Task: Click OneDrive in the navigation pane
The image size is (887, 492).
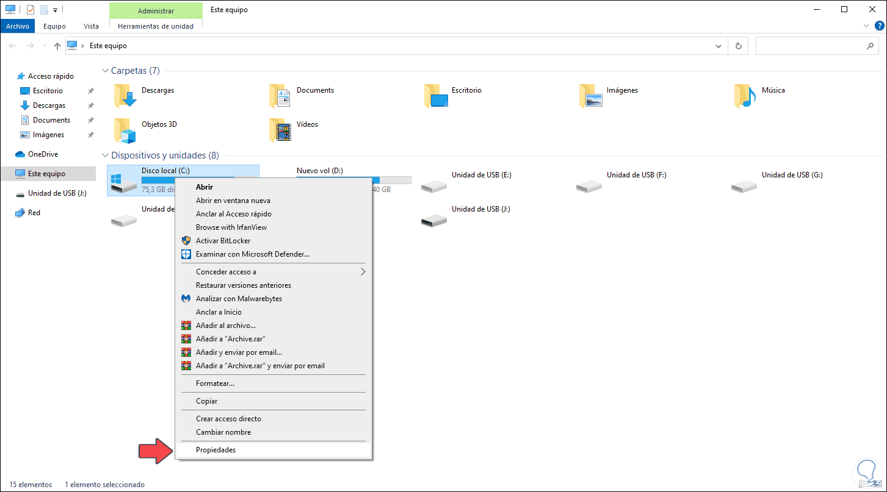Action: [43, 154]
